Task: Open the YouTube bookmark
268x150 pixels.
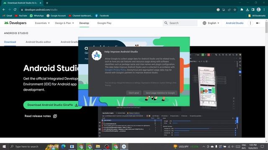Action: [x=21, y=16]
